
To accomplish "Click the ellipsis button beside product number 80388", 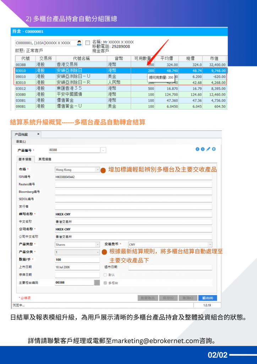I will point(103,150).
